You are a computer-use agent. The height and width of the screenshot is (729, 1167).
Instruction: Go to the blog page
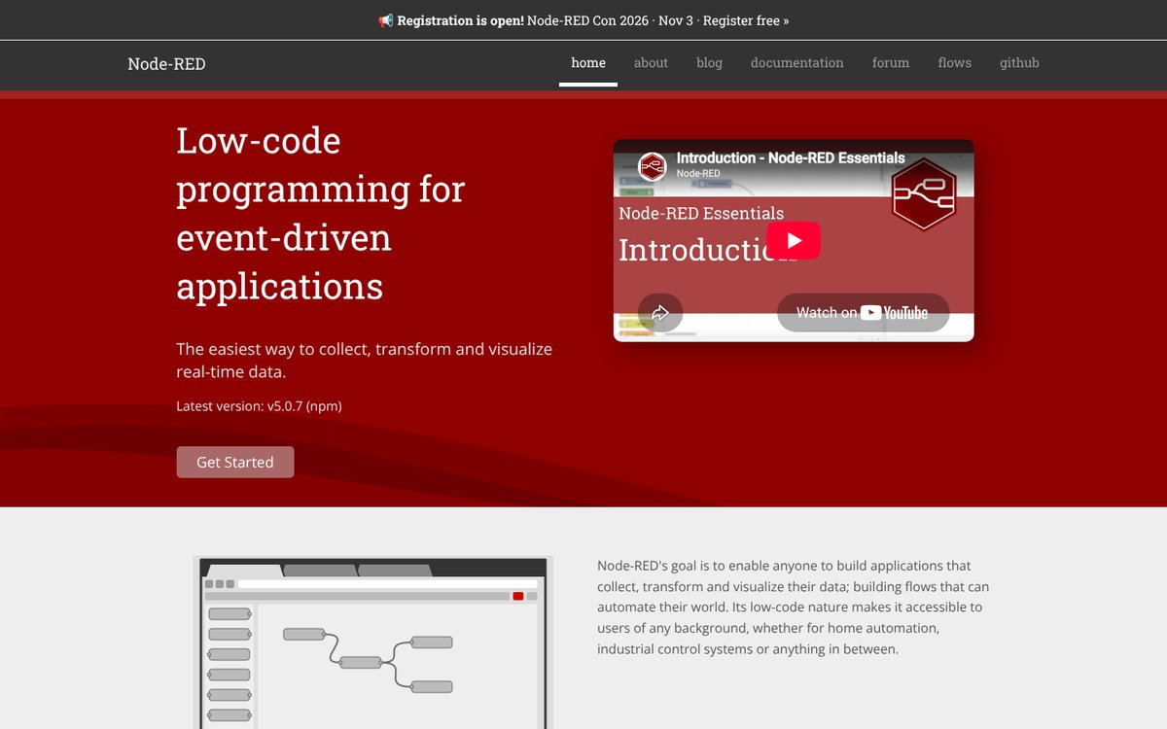coord(709,63)
